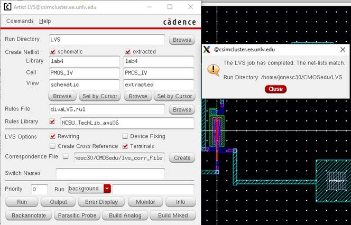351x225 pixels.
Task: Click the Run Directory input field
Action: [x=107, y=40]
